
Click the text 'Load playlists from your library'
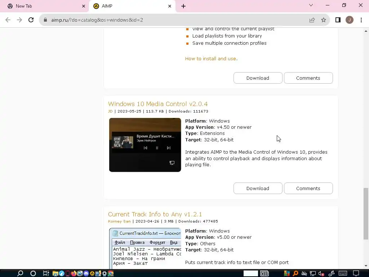(x=227, y=36)
